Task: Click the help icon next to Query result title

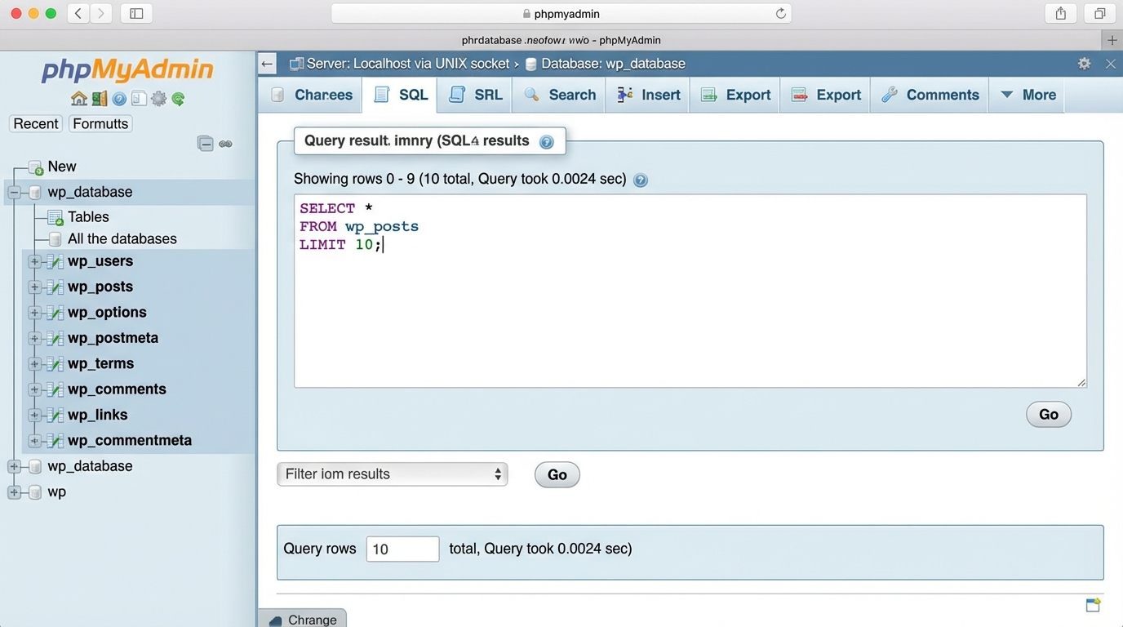Action: pos(546,140)
